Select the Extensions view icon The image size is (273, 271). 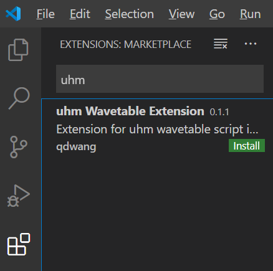pyautogui.click(x=19, y=244)
